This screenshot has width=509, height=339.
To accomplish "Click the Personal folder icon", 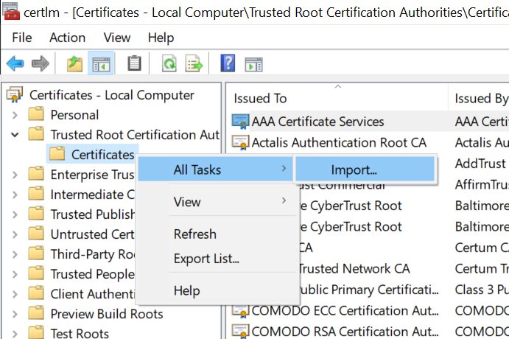I will [36, 114].
